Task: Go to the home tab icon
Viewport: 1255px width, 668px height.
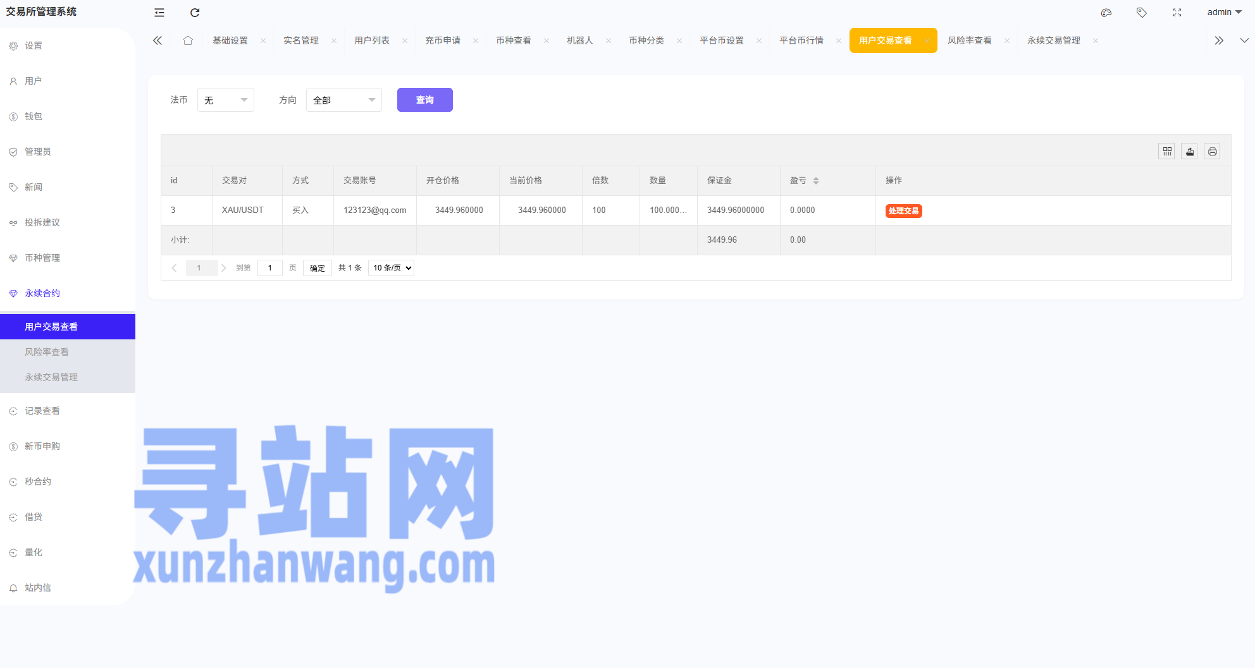Action: tap(188, 40)
